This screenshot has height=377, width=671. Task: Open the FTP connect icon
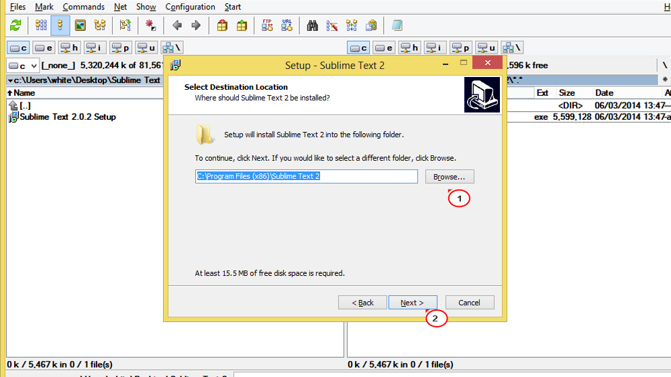(267, 25)
